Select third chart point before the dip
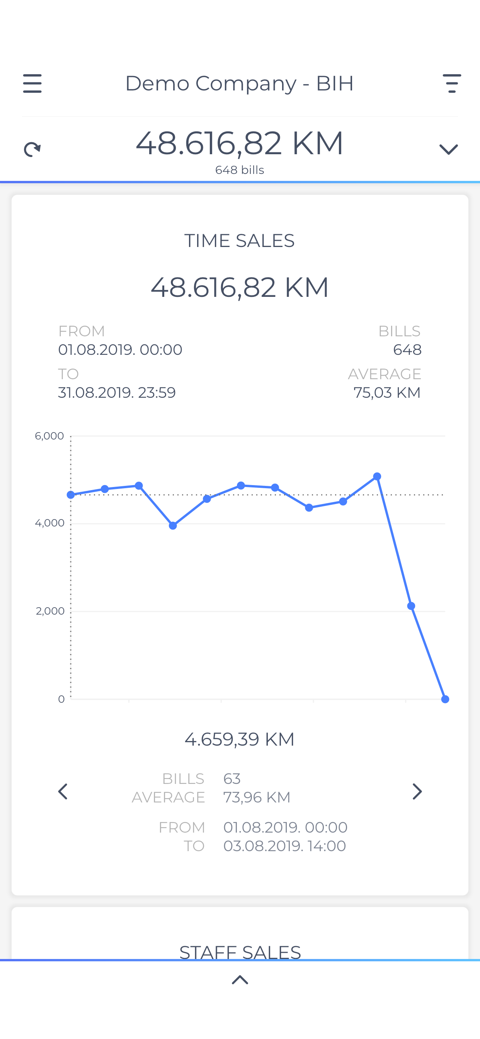 (x=139, y=485)
